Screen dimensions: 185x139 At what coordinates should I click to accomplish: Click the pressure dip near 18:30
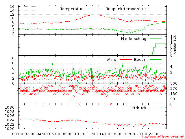(134, 127)
